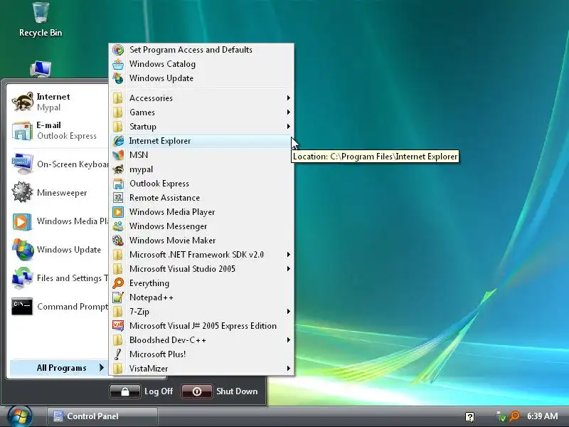The height and width of the screenshot is (427, 569).
Task: Click the Windows Catalog basket icon
Action: click(118, 64)
